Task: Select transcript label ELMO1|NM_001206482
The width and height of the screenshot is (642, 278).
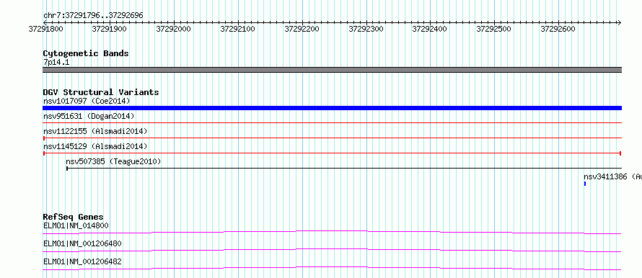Action: click(82, 261)
